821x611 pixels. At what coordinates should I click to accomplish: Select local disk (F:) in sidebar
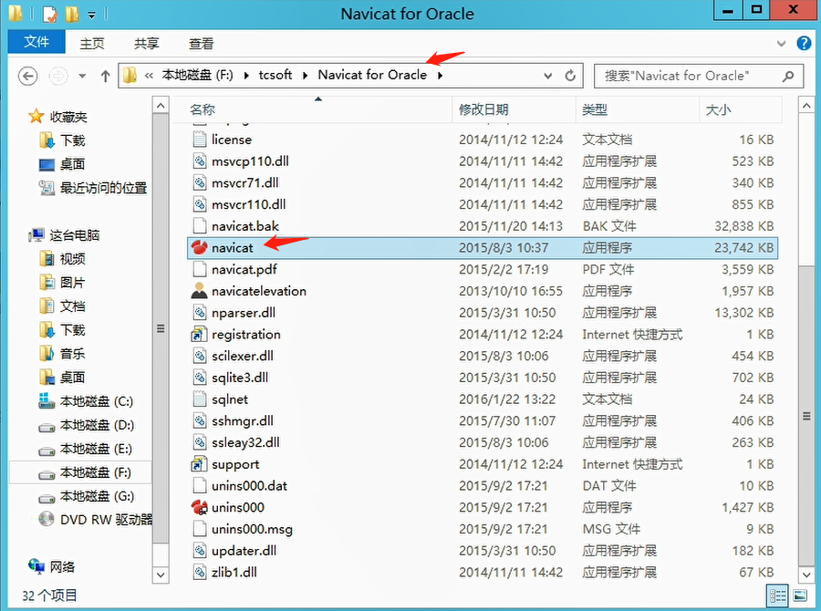[86, 472]
